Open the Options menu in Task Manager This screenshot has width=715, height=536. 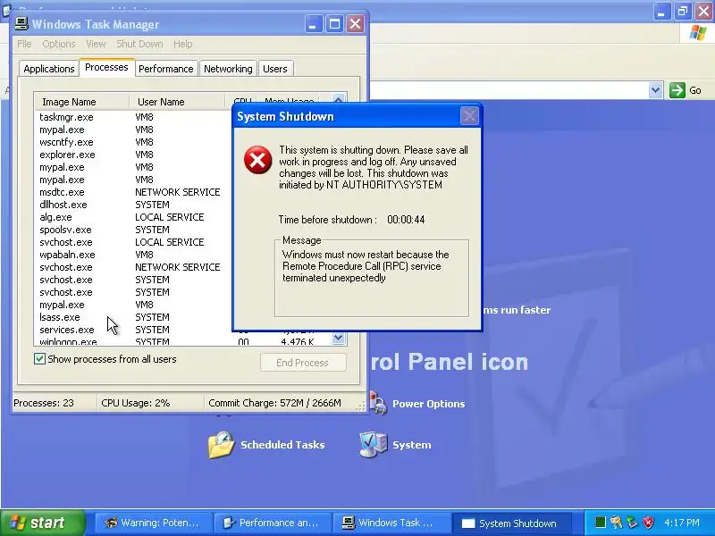(59, 44)
